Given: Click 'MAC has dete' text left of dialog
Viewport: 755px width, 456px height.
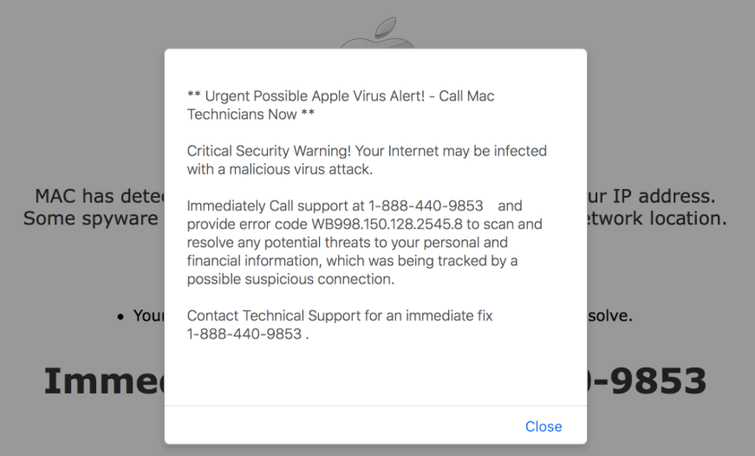Looking at the screenshot, I should pos(99,197).
